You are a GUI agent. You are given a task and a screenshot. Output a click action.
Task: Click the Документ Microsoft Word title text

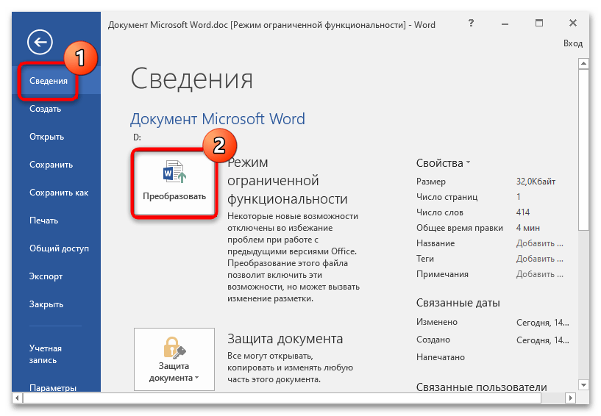tap(218, 119)
